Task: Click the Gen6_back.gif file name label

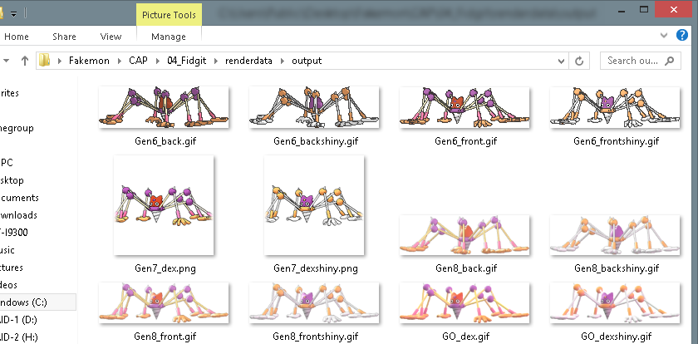Action: coord(165,141)
